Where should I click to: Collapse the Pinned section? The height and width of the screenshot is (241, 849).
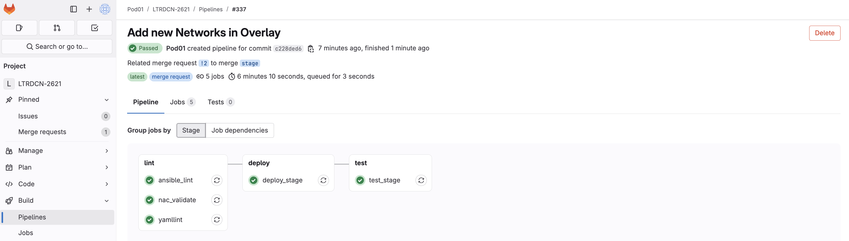tap(107, 100)
